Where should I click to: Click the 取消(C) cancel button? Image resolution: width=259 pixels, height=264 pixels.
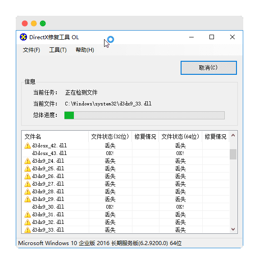[209, 68]
